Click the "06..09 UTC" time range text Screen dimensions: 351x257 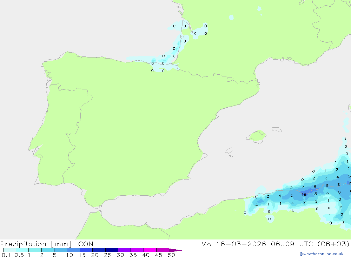coord(292,244)
